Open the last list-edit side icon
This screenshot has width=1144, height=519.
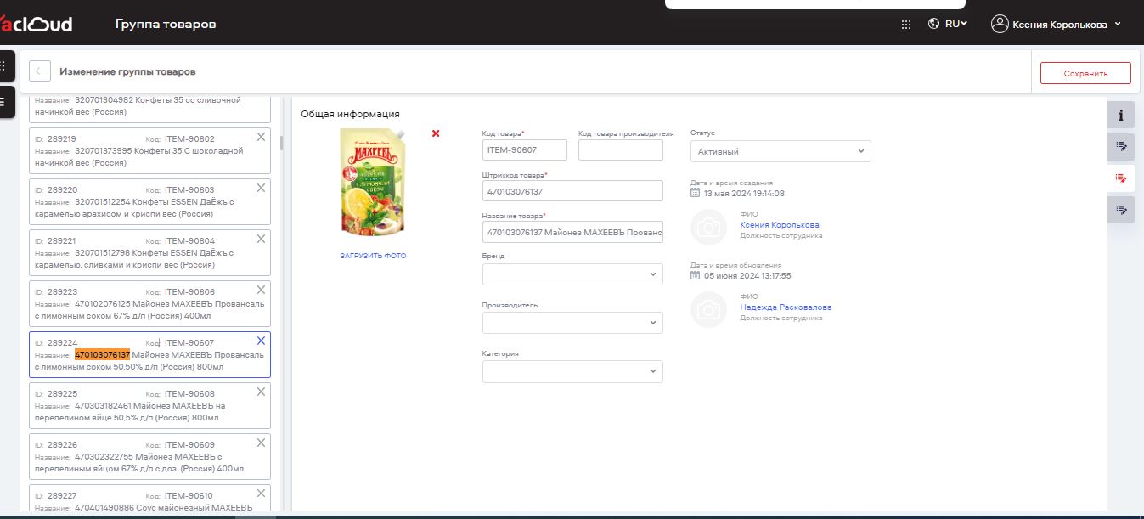tap(1121, 210)
